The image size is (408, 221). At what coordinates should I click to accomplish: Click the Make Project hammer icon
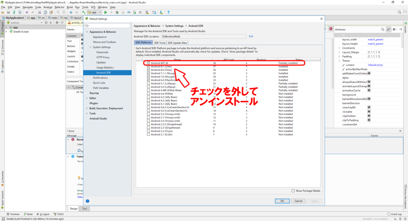[x=84, y=12]
